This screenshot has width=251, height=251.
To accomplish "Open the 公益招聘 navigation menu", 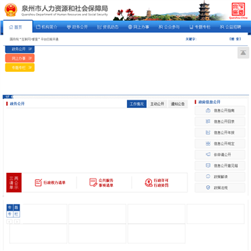I will click(231, 27).
